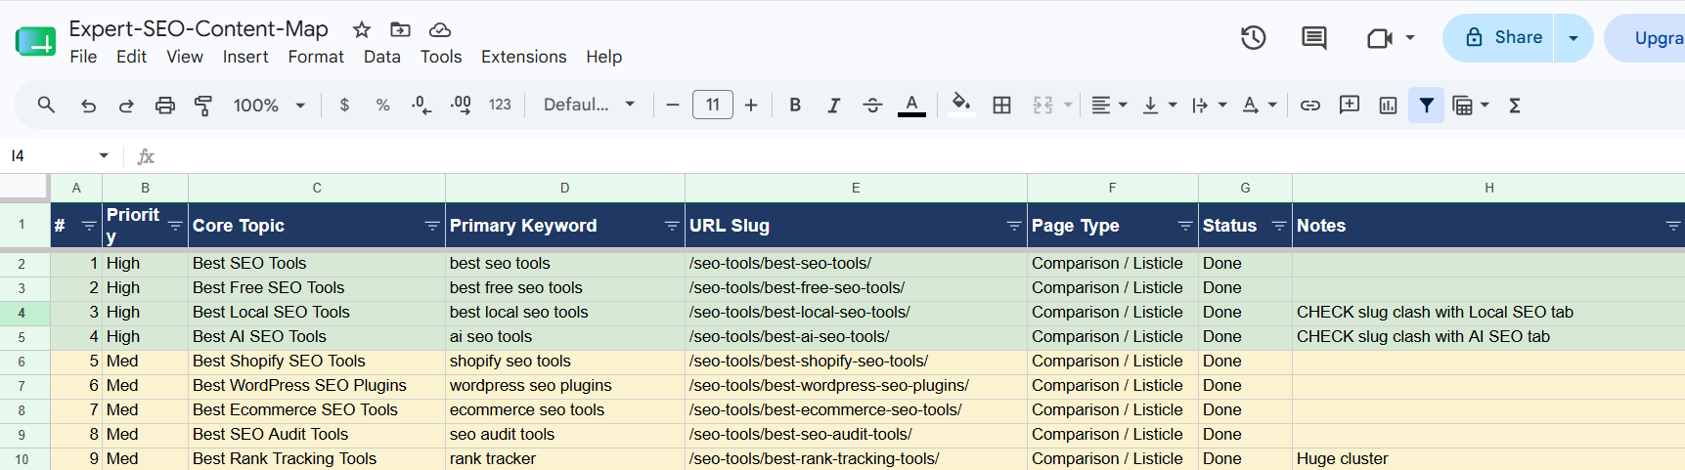Viewport: 1685px width, 470px height.
Task: Open Priority column filter
Action: click(175, 226)
